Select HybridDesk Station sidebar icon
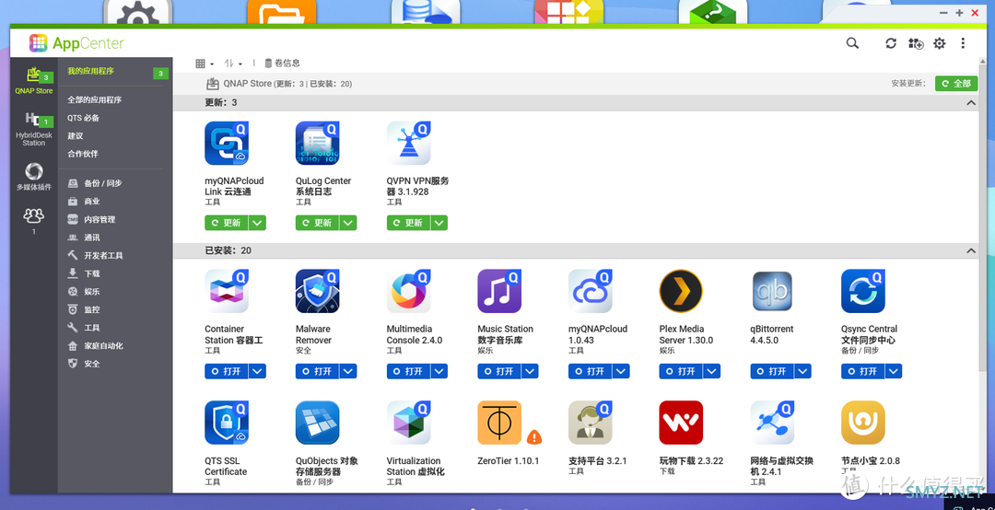The height and width of the screenshot is (510, 995). 34,129
